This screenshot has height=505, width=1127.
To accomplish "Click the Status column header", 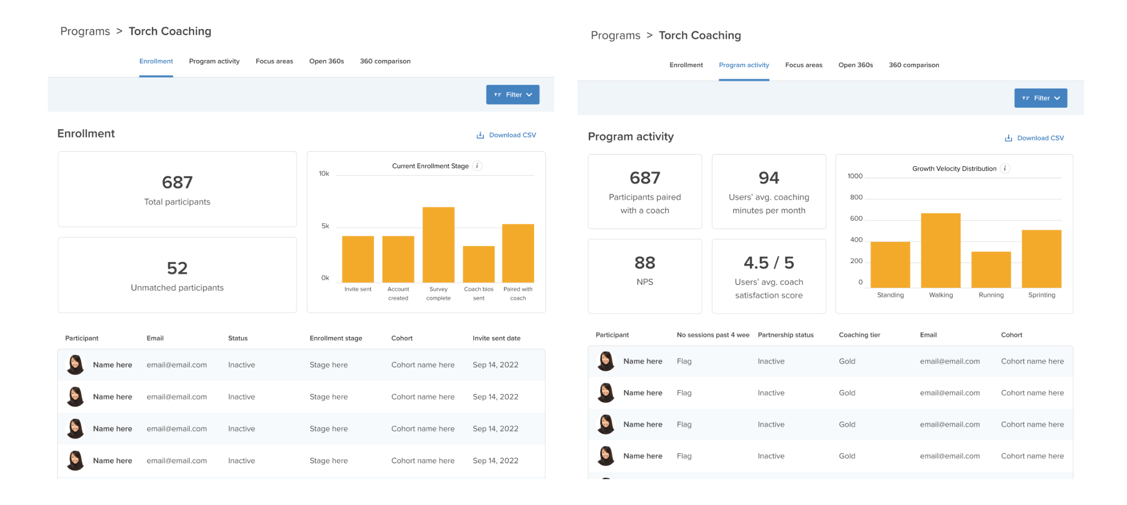I will coord(238,338).
